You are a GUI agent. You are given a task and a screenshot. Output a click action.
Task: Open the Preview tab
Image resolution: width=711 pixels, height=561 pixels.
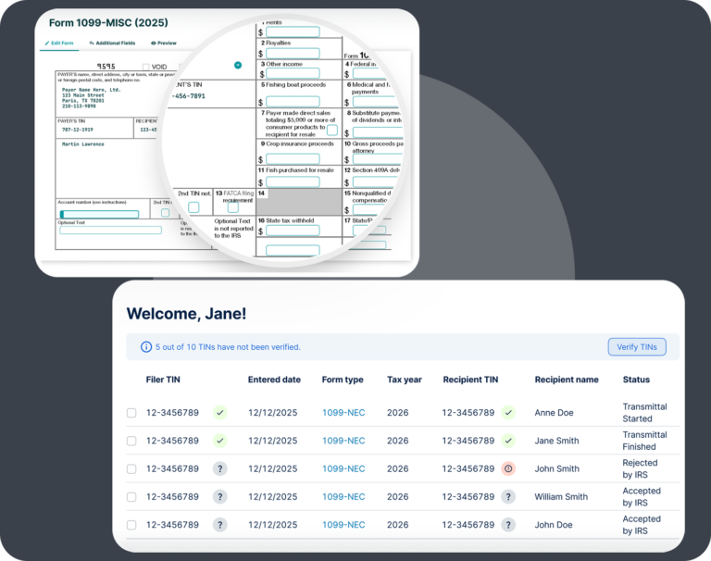click(x=164, y=43)
